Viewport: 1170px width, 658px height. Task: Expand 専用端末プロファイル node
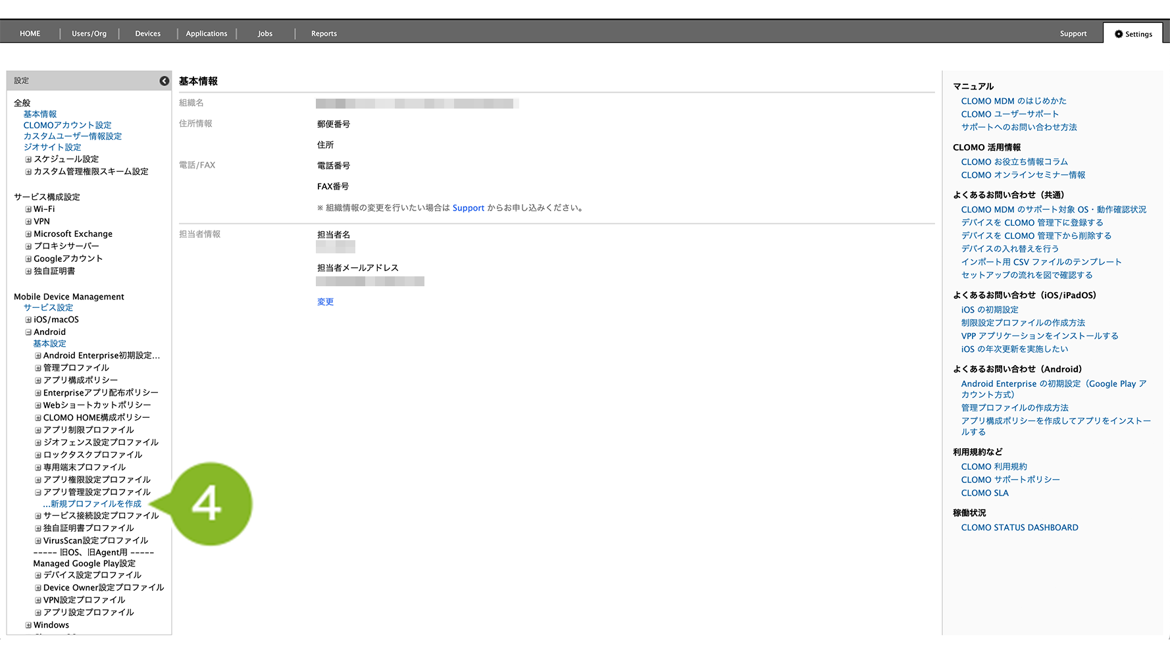click(38, 467)
